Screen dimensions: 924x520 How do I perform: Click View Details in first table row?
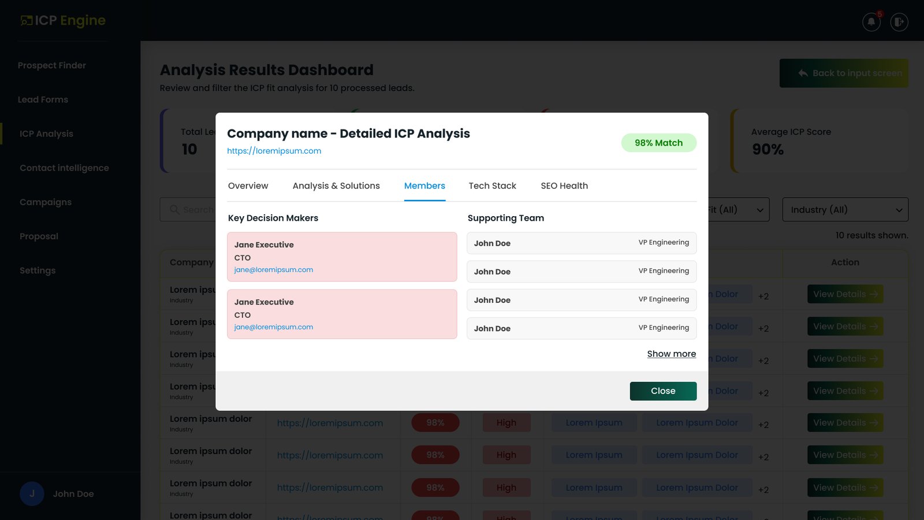[x=845, y=294]
